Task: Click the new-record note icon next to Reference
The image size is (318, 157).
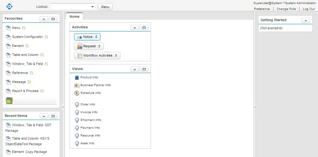Action: [31, 73]
